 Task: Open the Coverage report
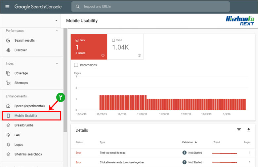pyautogui.click(x=21, y=73)
